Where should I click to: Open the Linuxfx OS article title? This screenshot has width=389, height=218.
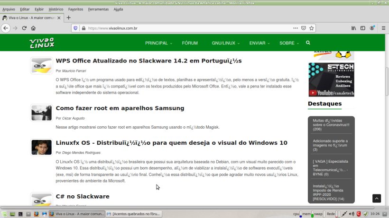coord(171,143)
